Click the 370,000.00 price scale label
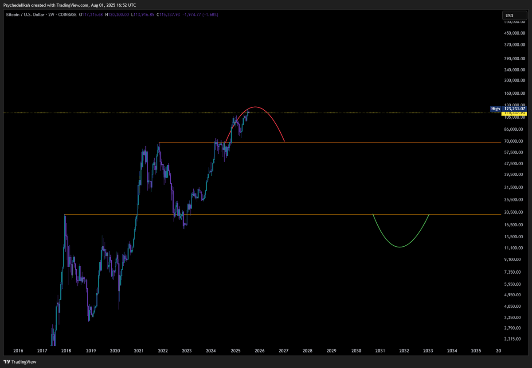The width and height of the screenshot is (532, 368). [x=514, y=45]
